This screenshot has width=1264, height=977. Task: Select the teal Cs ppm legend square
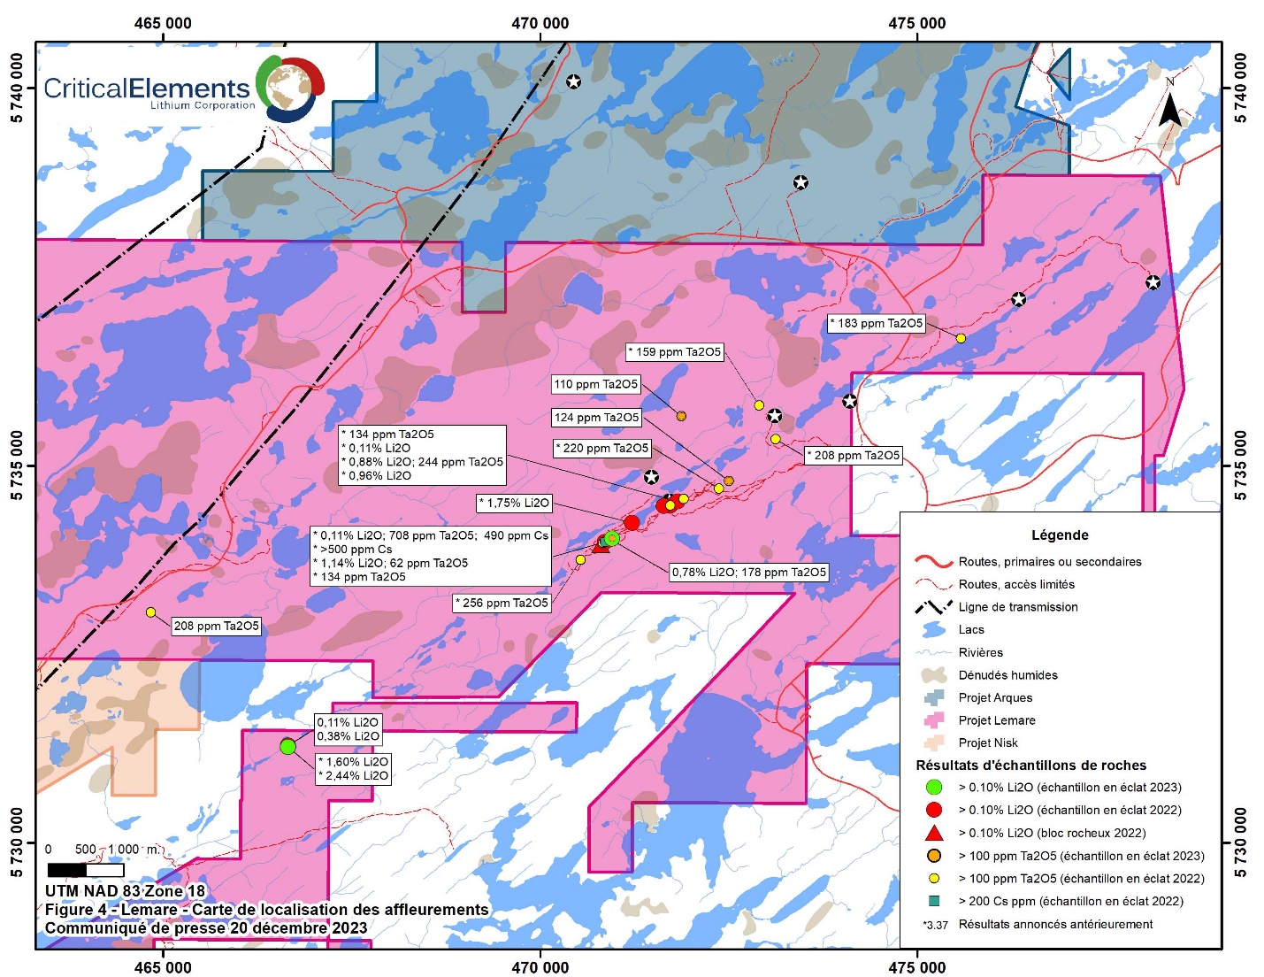click(933, 901)
